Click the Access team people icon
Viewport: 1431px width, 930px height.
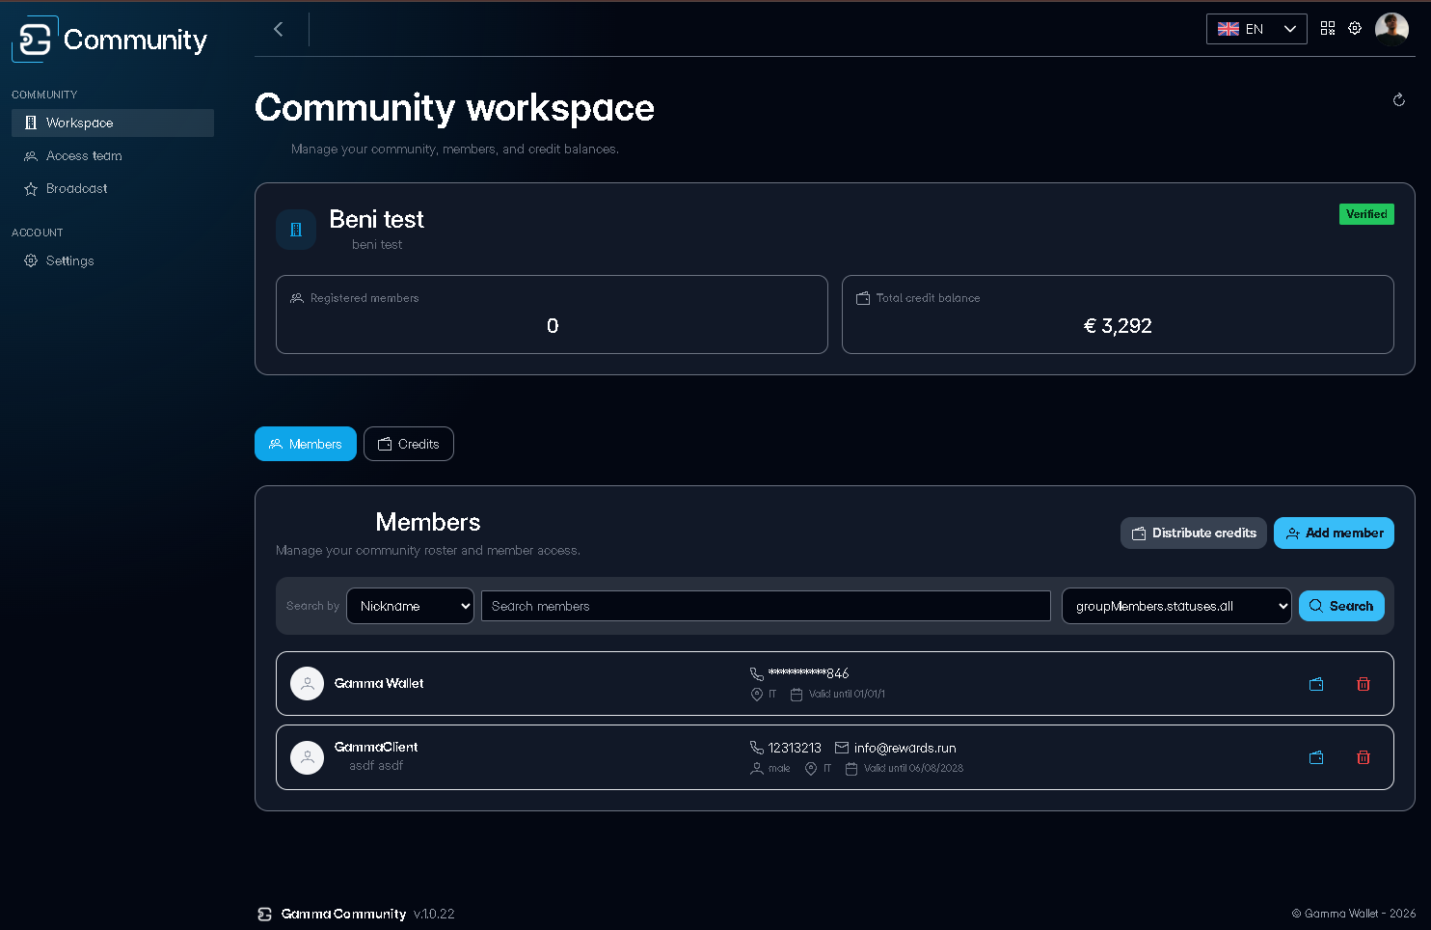(31, 155)
